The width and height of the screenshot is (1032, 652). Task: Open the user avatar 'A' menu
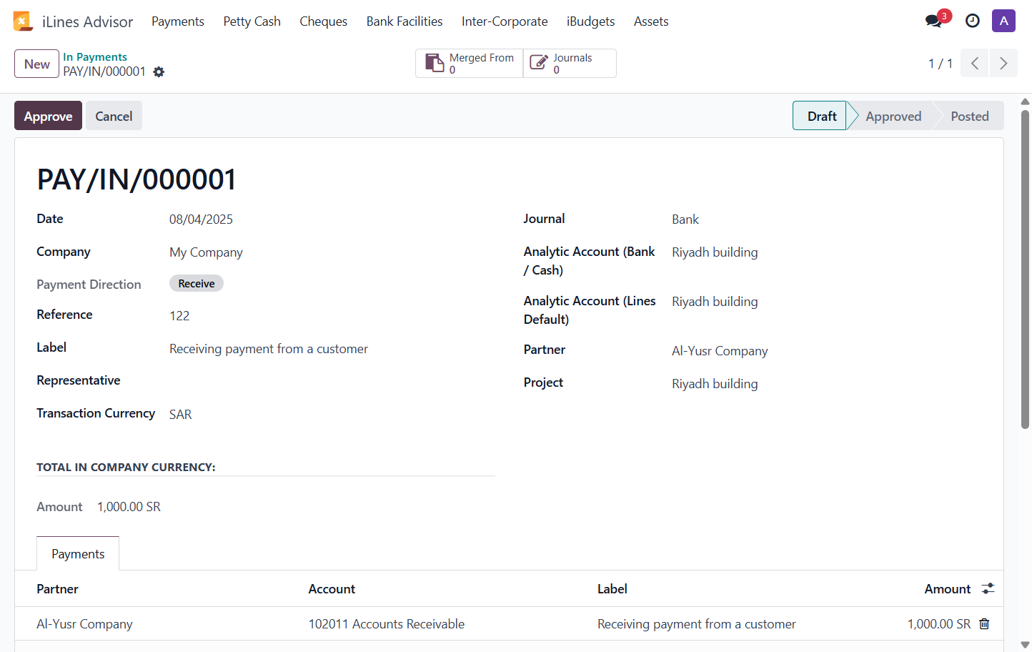click(x=1003, y=21)
